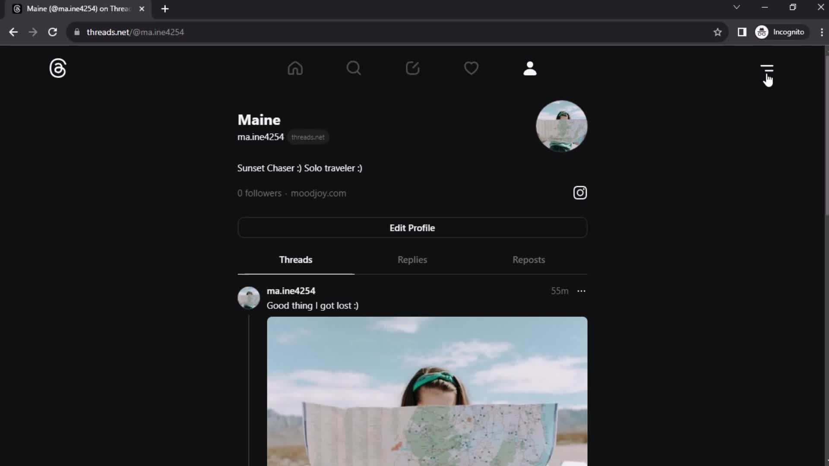Screen dimensions: 829x466
Task: Open the hamburger menu icon
Action: (x=766, y=68)
